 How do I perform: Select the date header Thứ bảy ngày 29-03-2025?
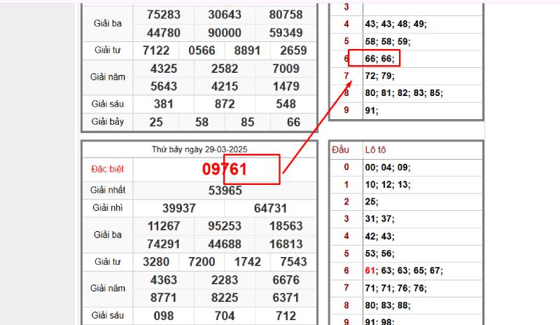pos(199,149)
